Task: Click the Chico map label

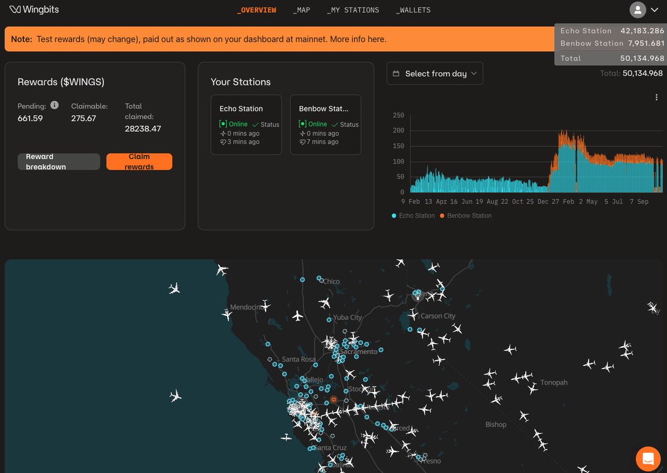Action: [x=331, y=281]
